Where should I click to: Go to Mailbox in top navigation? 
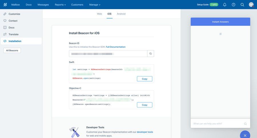15,5
